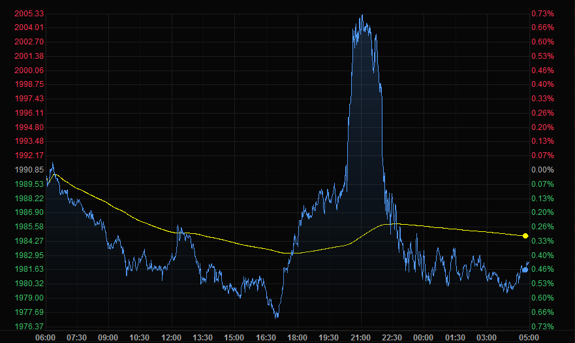Select the red 0.07% percent label
Image resolution: width=575 pixels, height=343 pixels.
coord(543,155)
